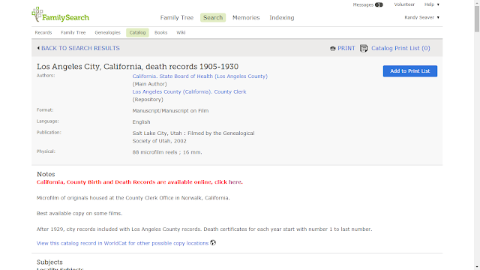Expand the Help dropdown menu
Screen dimensions: 480x270
[432, 4]
